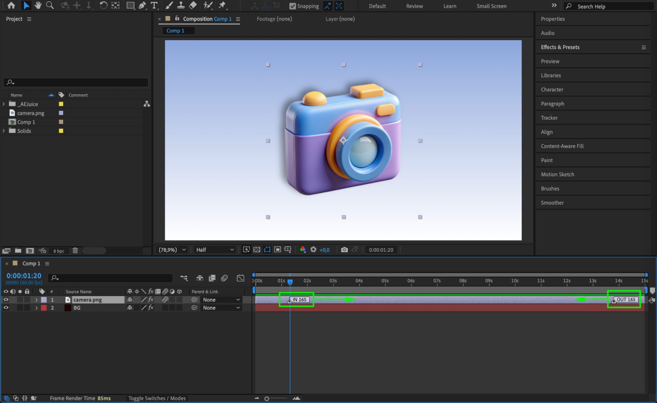
Task: Select the Rotation tool
Action: [103, 6]
